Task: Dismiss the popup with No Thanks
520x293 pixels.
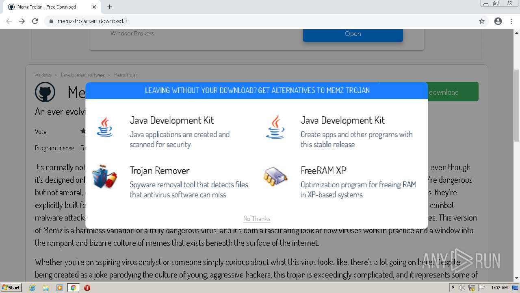Action: (x=257, y=219)
